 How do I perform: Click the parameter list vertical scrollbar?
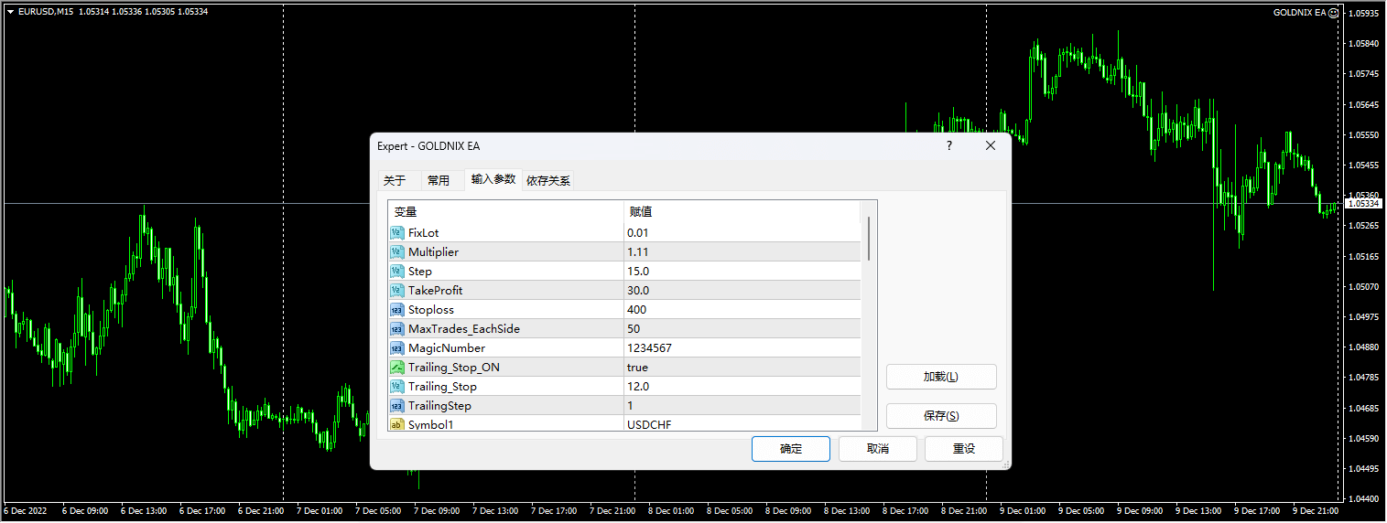pyautogui.click(x=869, y=238)
